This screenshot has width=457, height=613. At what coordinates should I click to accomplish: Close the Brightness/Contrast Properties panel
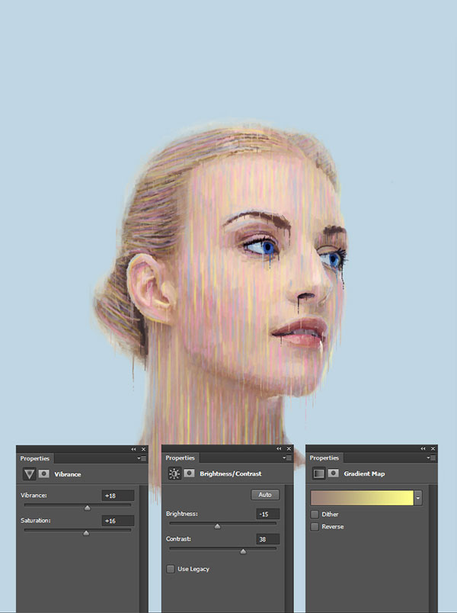(289, 449)
